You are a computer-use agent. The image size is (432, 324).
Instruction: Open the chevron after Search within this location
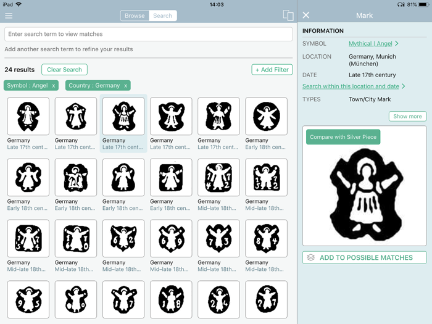(404, 86)
